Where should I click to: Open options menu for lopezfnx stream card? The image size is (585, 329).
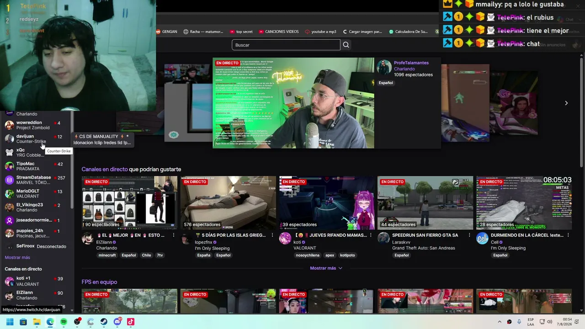272,235
